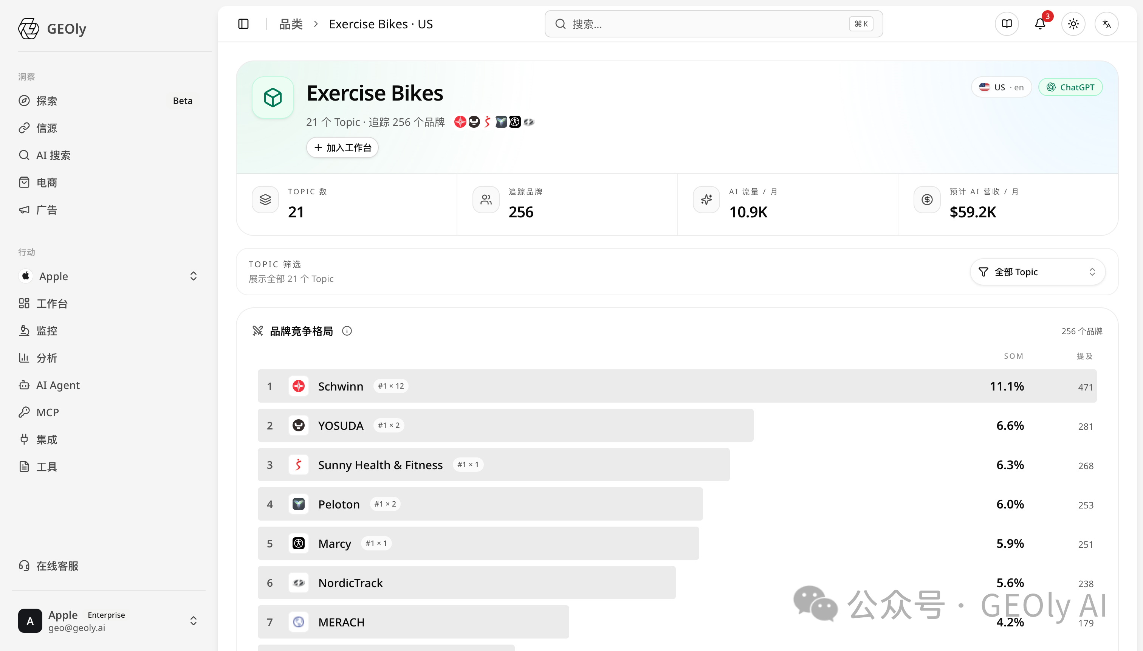Click the tracked brands people icon
This screenshot has height=651, width=1143.
[x=486, y=199]
